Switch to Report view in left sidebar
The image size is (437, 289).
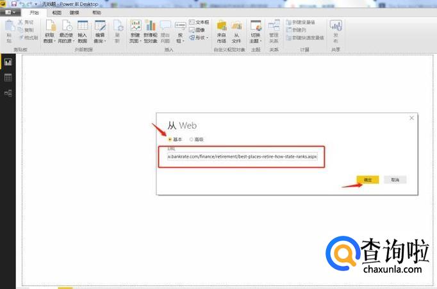[8, 62]
